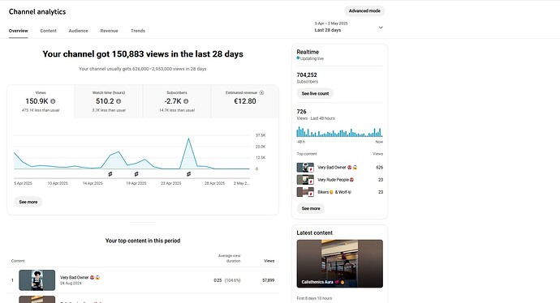
Task: Open the Trends tab
Action: pyautogui.click(x=138, y=31)
